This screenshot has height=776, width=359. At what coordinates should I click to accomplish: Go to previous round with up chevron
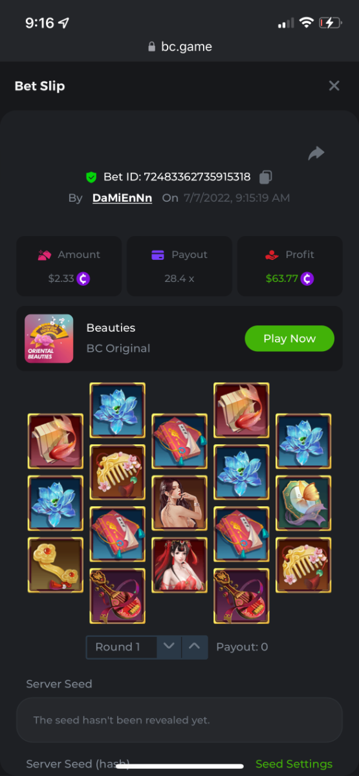pyautogui.click(x=195, y=647)
